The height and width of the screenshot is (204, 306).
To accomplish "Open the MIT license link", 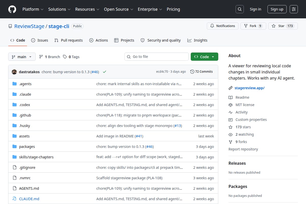I will tap(245, 105).
